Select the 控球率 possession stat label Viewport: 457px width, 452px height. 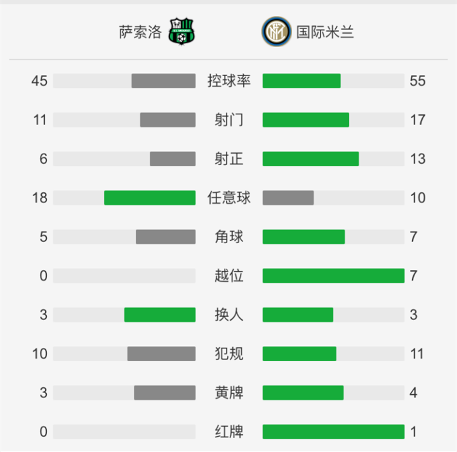pyautogui.click(x=228, y=81)
